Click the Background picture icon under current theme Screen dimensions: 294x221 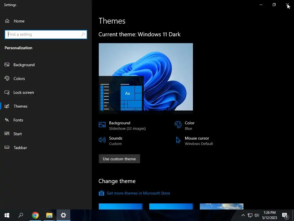click(x=102, y=125)
